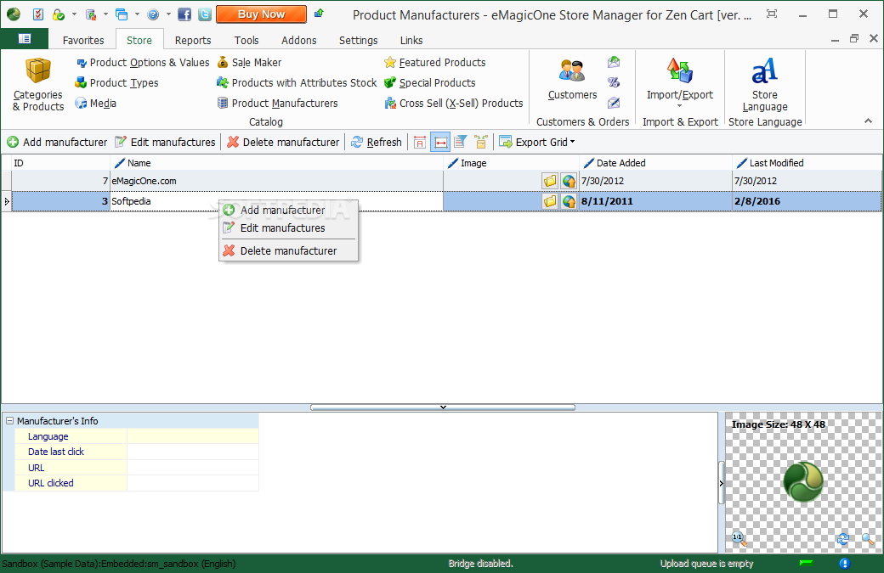Open the Customers section
The height and width of the screenshot is (573, 884).
(x=572, y=80)
